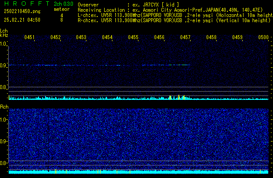Select the 0453 time tick label

coord(81,37)
